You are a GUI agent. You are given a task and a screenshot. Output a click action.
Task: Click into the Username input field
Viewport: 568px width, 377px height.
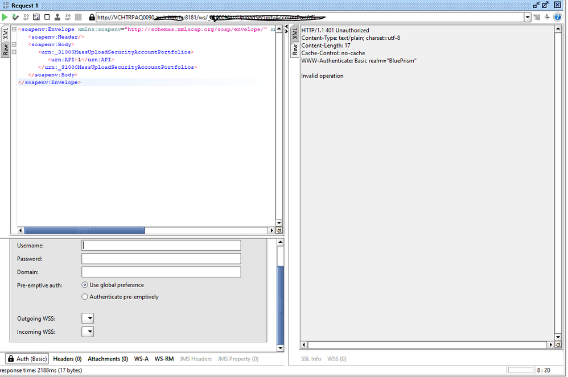click(161, 246)
